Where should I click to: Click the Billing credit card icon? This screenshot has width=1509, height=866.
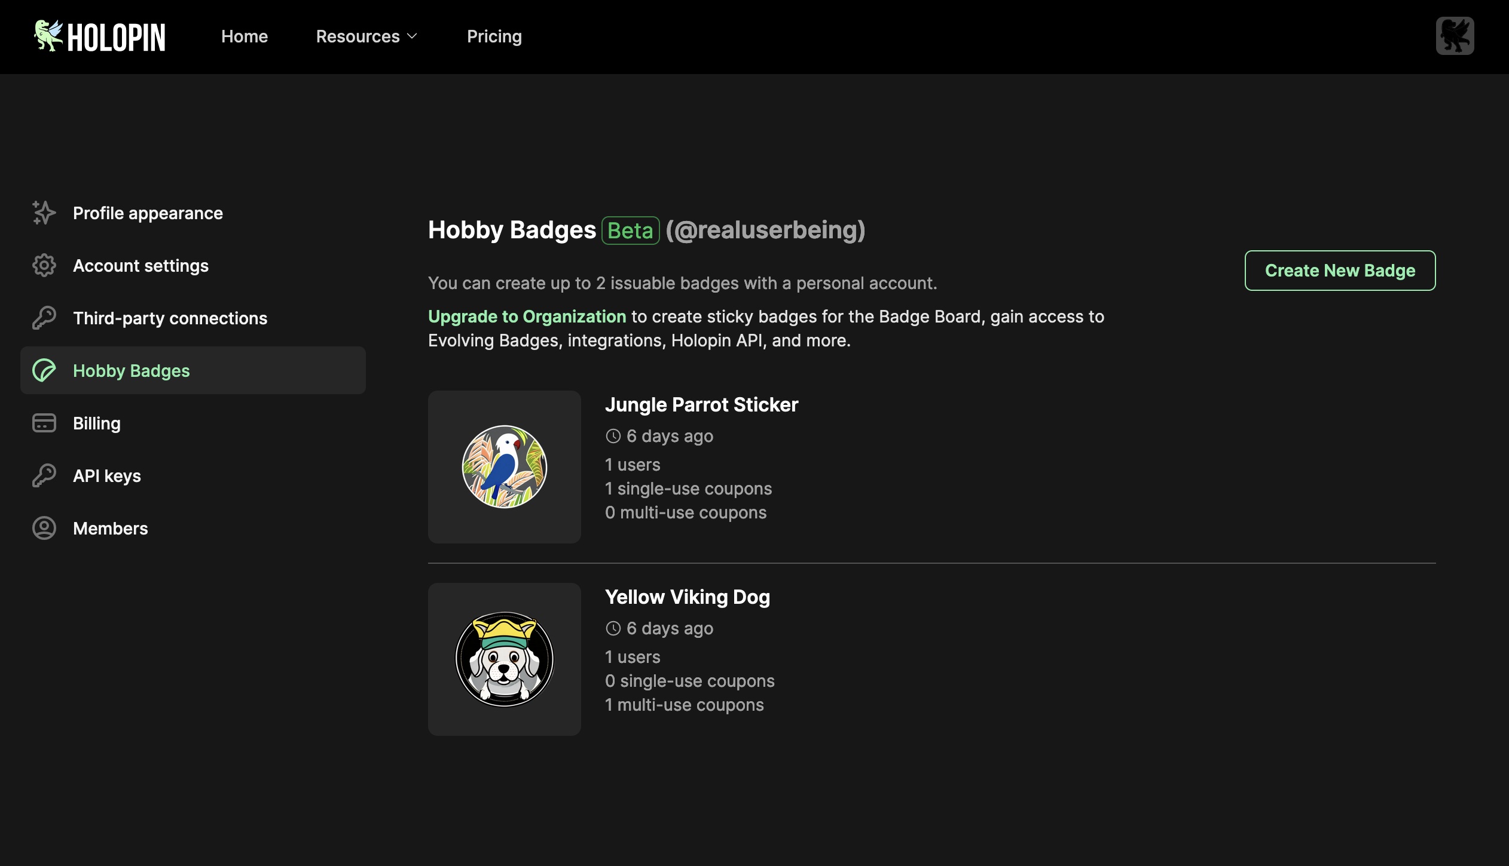click(42, 423)
